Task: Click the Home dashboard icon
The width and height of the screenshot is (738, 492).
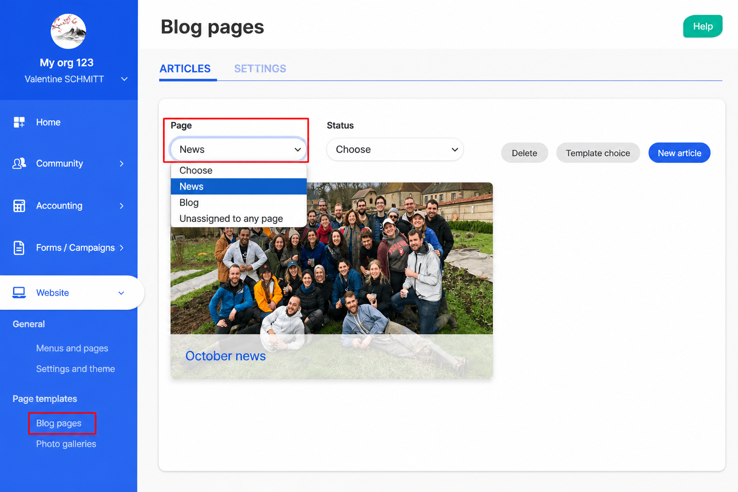Action: point(19,122)
